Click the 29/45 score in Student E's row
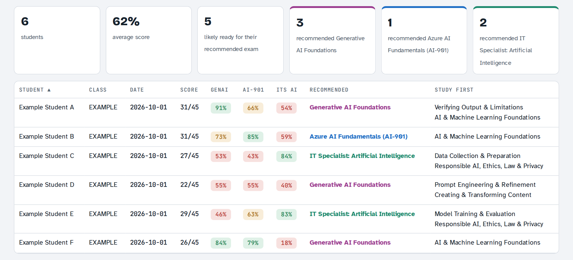Image resolution: width=573 pixels, height=260 pixels. click(189, 214)
